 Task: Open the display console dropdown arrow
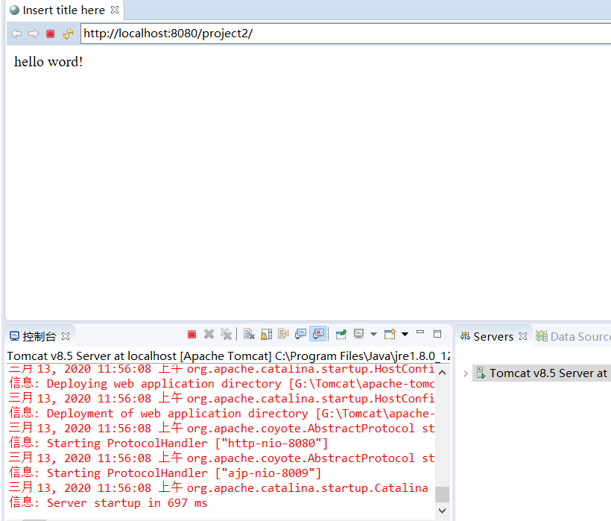coord(373,334)
